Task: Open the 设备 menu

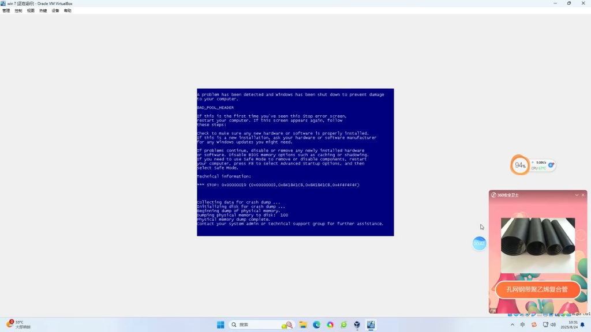Action: (55, 10)
